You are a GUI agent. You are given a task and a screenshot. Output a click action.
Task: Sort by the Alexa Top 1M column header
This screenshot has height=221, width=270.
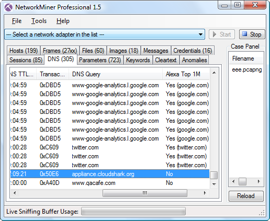(x=186, y=74)
